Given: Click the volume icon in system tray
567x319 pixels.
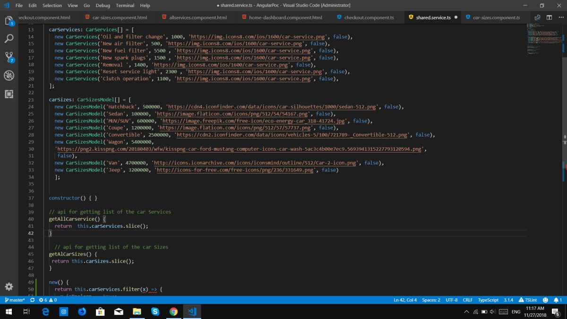Looking at the screenshot, I should (492, 311).
